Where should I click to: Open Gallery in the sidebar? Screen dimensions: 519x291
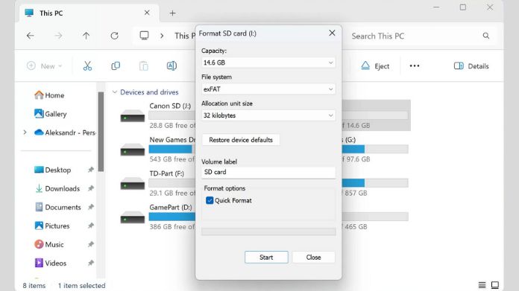pyautogui.click(x=50, y=114)
